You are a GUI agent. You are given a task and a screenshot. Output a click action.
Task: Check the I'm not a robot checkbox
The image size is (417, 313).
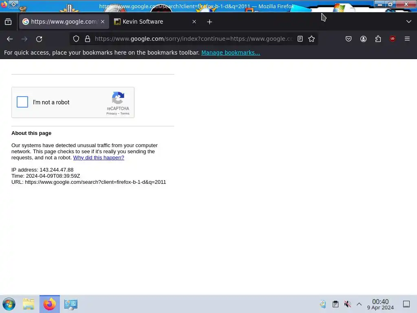(x=22, y=102)
